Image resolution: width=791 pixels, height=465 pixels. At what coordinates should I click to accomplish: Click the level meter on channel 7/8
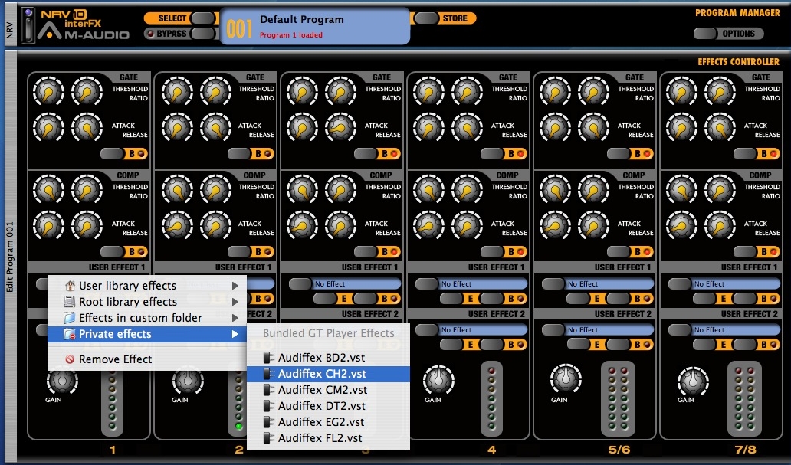pyautogui.click(x=744, y=398)
